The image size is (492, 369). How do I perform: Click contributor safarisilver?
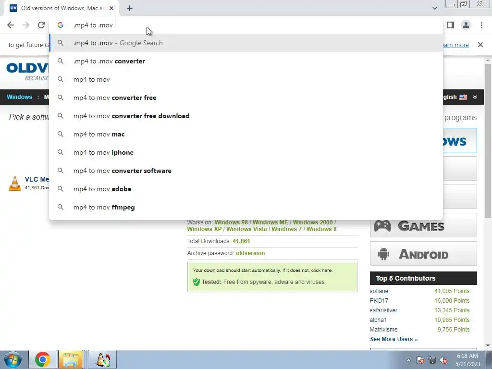[383, 310]
